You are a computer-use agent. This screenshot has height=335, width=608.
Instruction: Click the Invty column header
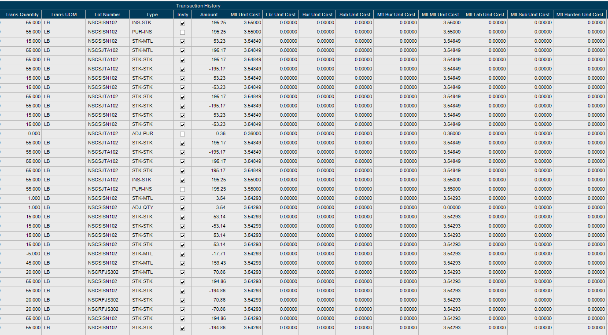(183, 15)
